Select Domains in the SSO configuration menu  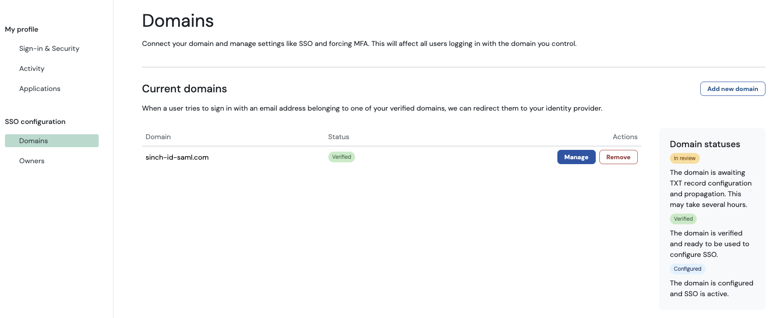point(33,141)
